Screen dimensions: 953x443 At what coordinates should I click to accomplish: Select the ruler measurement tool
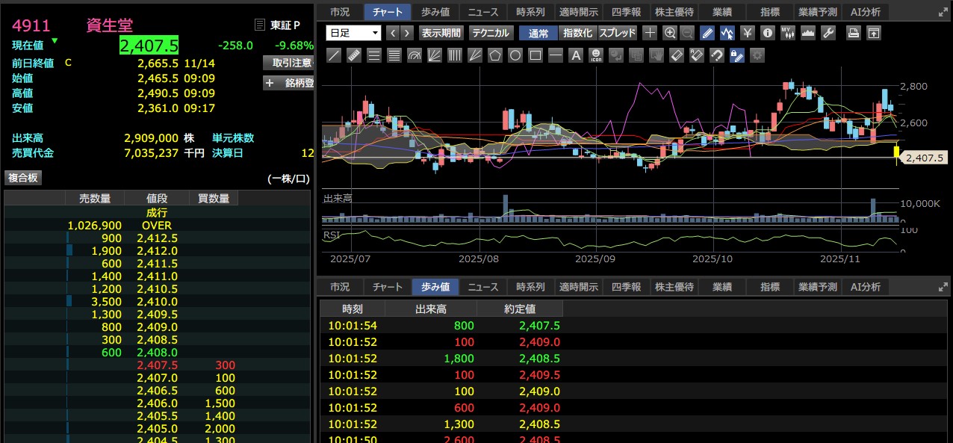pyautogui.click(x=355, y=55)
